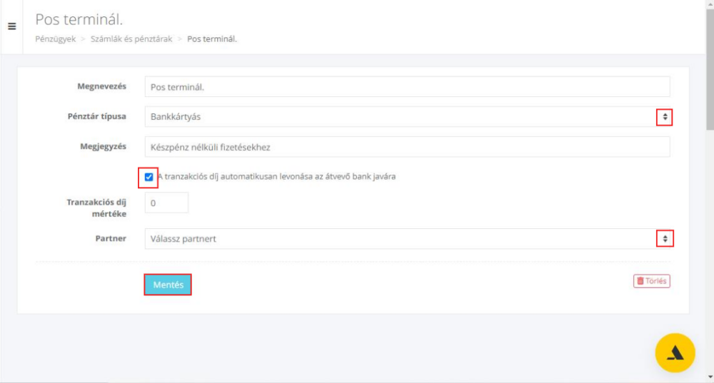Click into the Megjegyzés note field

click(407, 147)
